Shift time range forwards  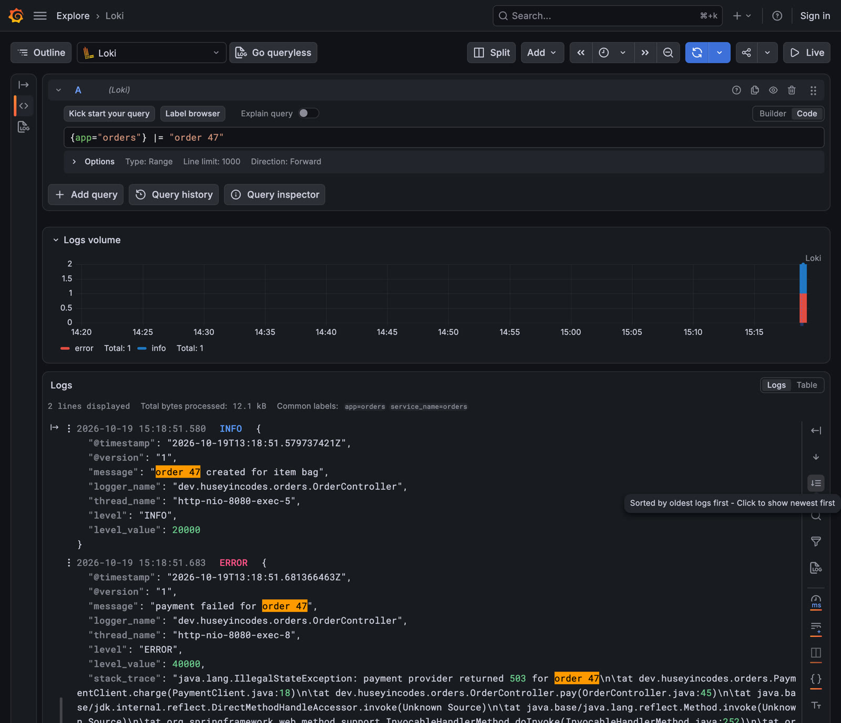pyautogui.click(x=645, y=53)
